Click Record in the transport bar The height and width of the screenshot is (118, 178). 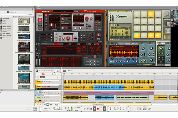point(98,109)
